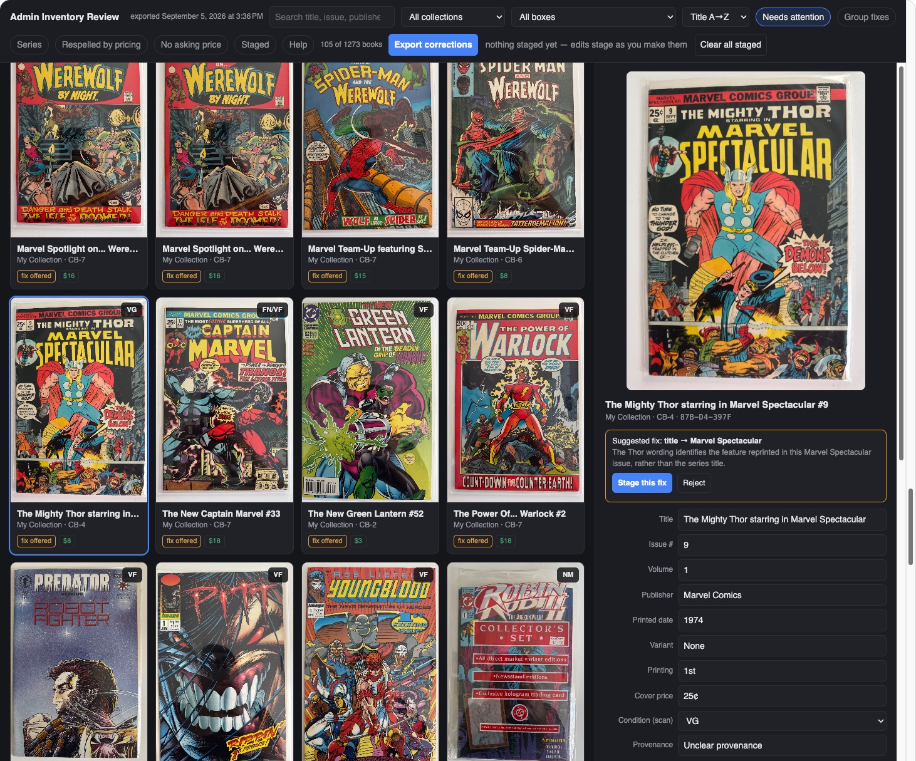Edit the Variant field
Image resolution: width=916 pixels, height=761 pixels.
782,646
